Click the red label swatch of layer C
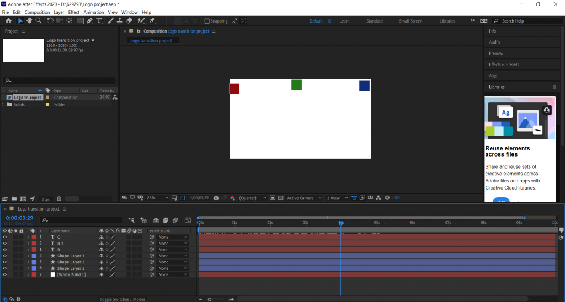 pos(34,237)
